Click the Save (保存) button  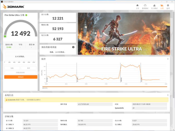pos(28,68)
